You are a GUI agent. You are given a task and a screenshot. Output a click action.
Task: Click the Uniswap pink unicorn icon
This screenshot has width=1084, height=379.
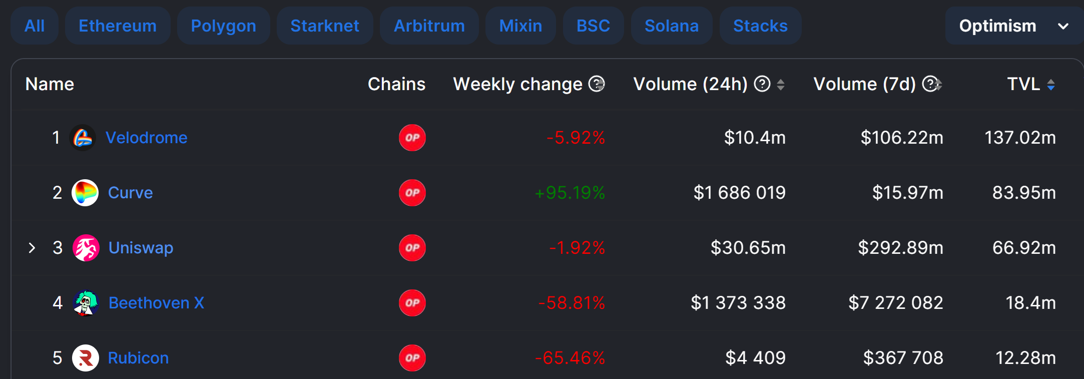tap(86, 248)
